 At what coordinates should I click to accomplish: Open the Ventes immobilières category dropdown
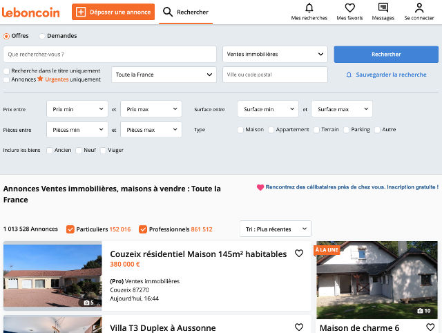pyautogui.click(x=275, y=54)
